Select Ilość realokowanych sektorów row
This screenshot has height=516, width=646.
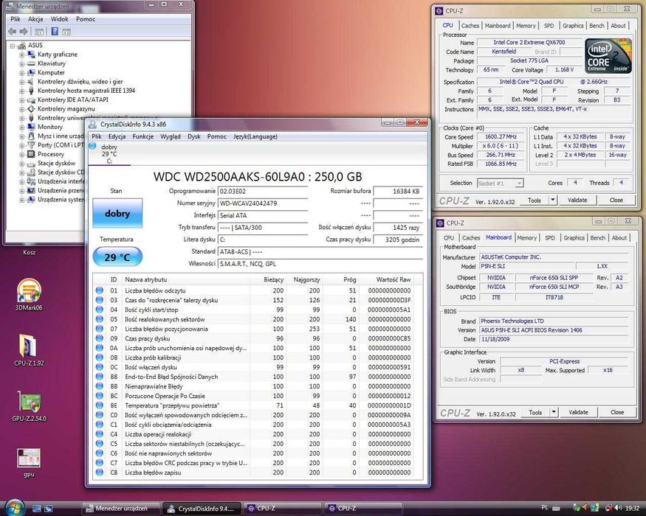pyautogui.click(x=258, y=319)
